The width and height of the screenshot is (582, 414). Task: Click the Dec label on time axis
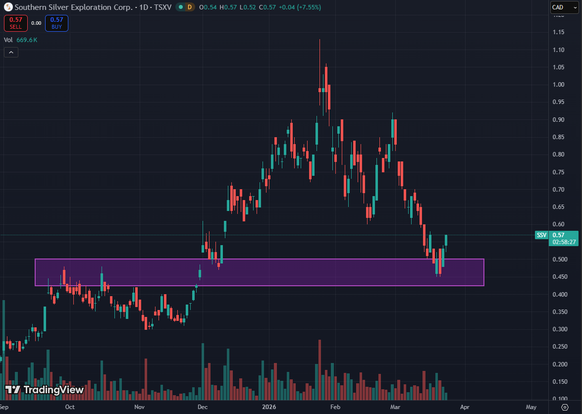pyautogui.click(x=203, y=407)
